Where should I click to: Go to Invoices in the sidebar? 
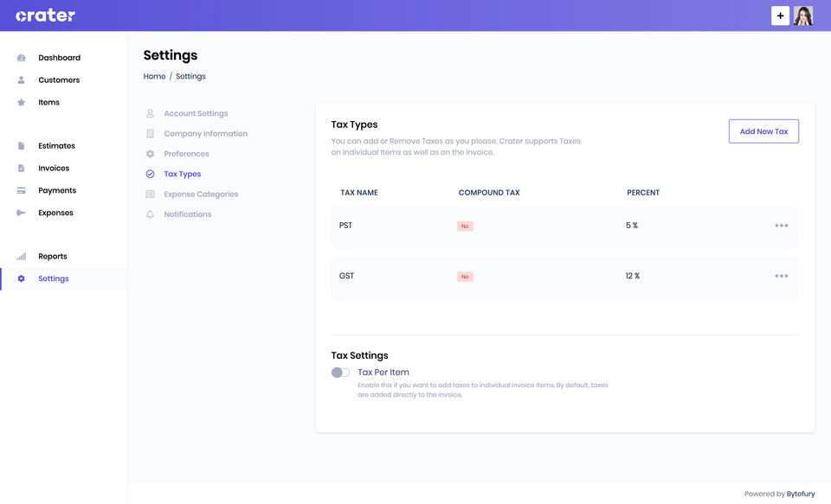pyautogui.click(x=54, y=169)
